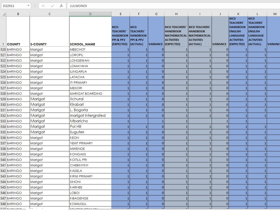Select the Ilchurai school cell
The image size is (280, 210).
tap(90, 99)
